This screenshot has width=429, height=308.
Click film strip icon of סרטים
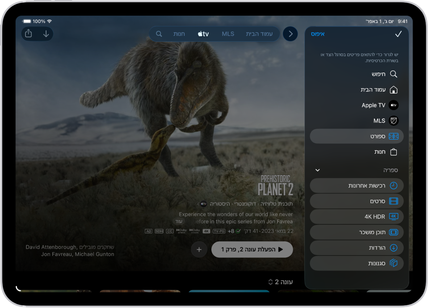pos(393,201)
